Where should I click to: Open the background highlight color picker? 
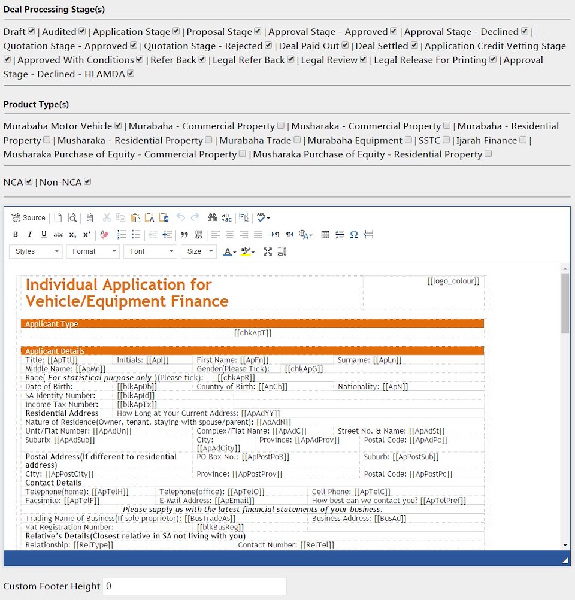point(248,251)
